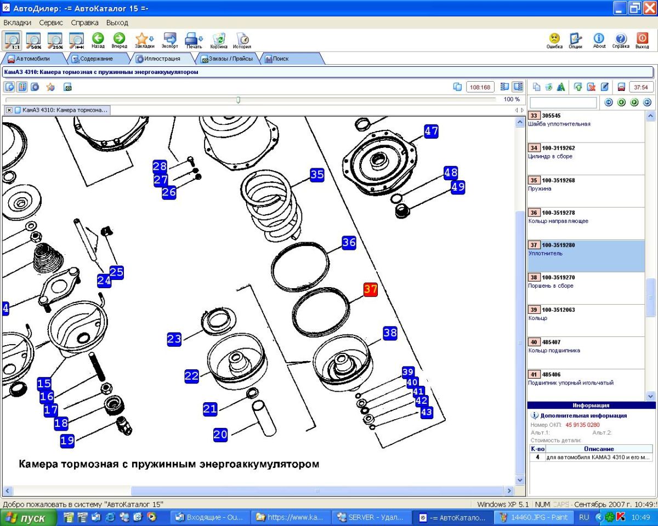The image size is (658, 526).
Task: Click the red X delete icon in parts panel
Action: coord(591,87)
